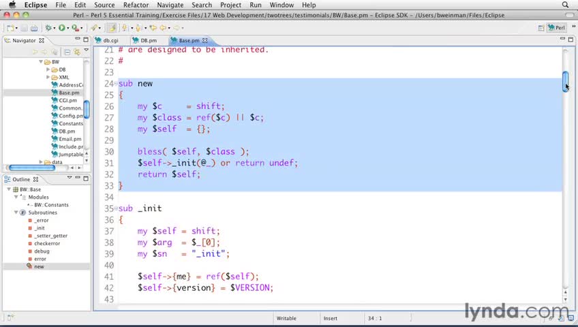Screen dimensions: 578x327
Task: Expand the XML folder in Navigator
Action: coord(48,78)
